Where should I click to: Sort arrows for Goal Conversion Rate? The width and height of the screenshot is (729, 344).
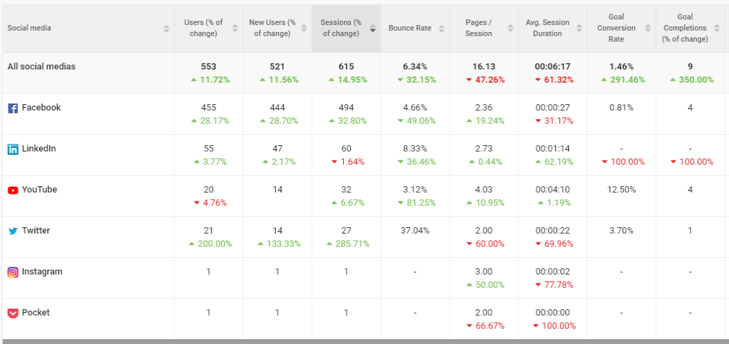point(648,28)
